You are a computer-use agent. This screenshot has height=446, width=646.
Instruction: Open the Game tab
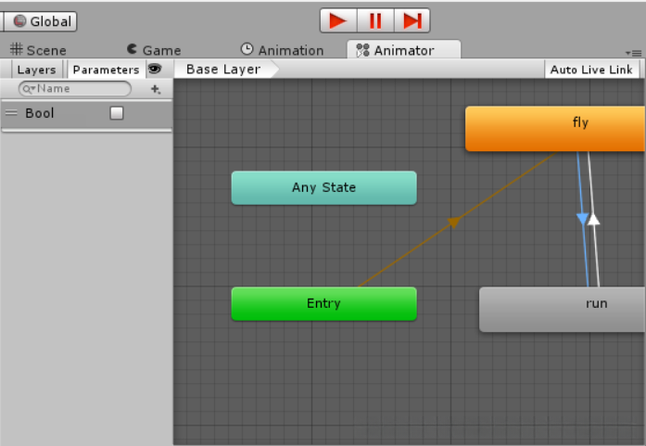coord(154,50)
